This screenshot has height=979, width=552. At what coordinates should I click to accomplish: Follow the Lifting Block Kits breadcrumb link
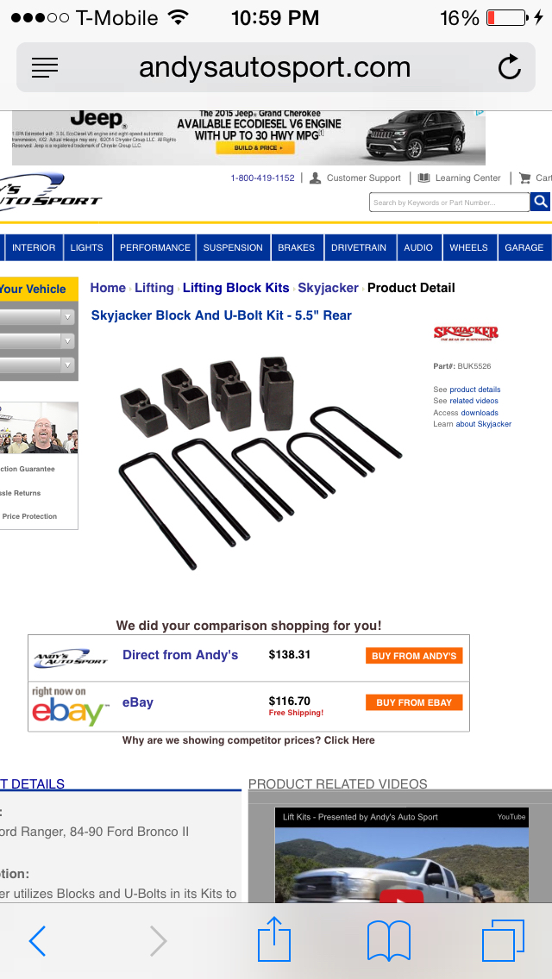click(235, 288)
